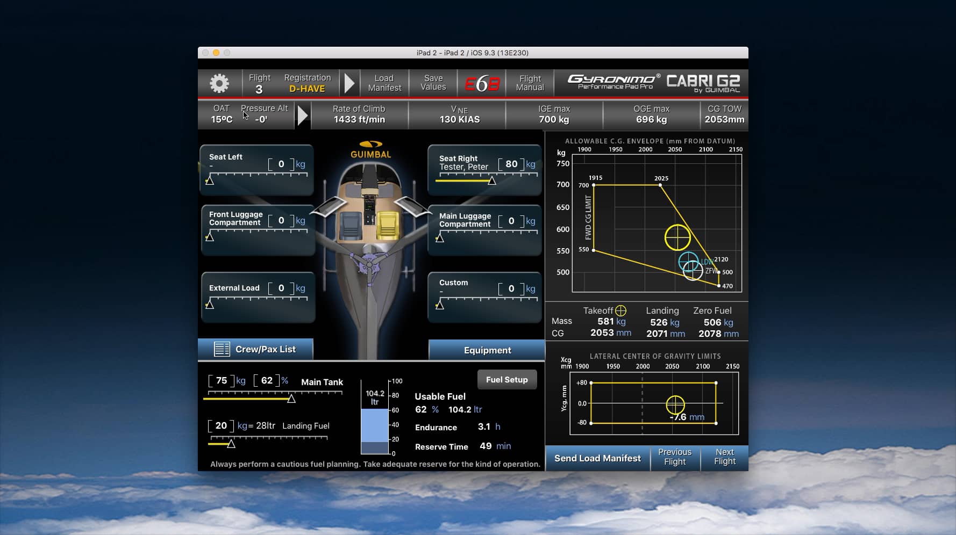Open the settings gear icon
This screenshot has height=535, width=956.
218,83
